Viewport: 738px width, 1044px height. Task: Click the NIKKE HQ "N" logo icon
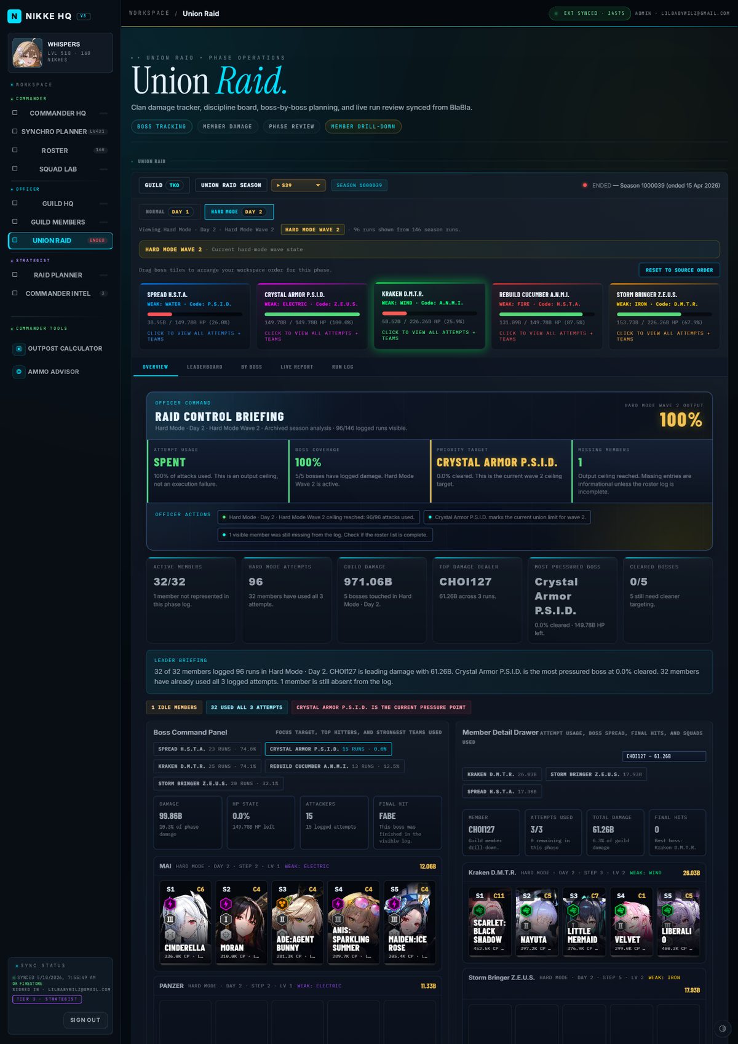pyautogui.click(x=14, y=16)
